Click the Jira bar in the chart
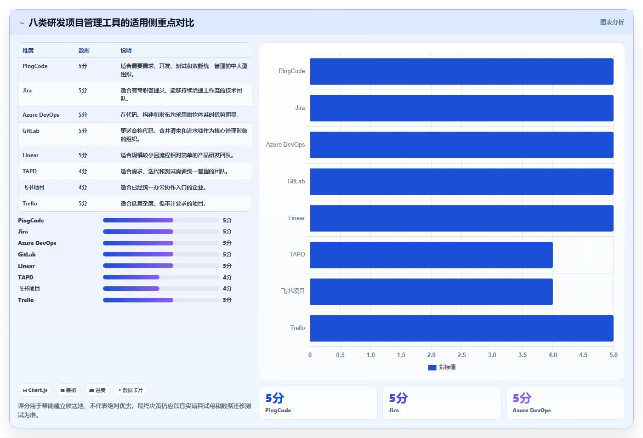643x438 pixels. point(461,108)
